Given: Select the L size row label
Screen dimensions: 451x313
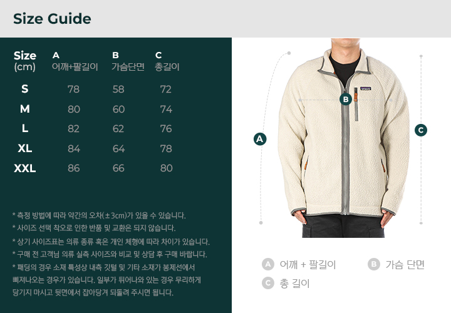Looking at the screenshot, I should (x=24, y=128).
